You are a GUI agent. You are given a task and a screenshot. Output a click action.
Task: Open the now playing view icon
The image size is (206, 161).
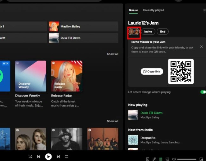tap(148, 159)
